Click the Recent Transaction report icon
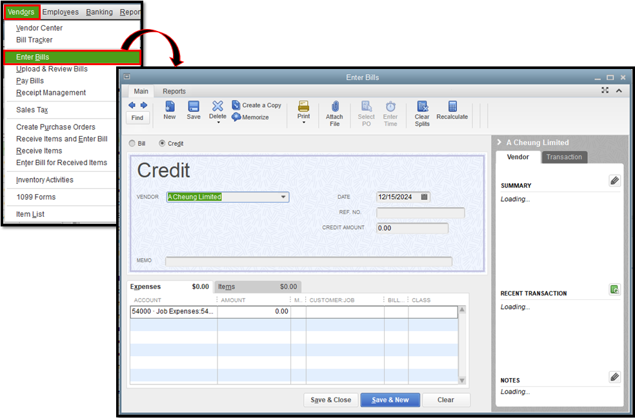Screen dimensions: 635x418 [615, 290]
